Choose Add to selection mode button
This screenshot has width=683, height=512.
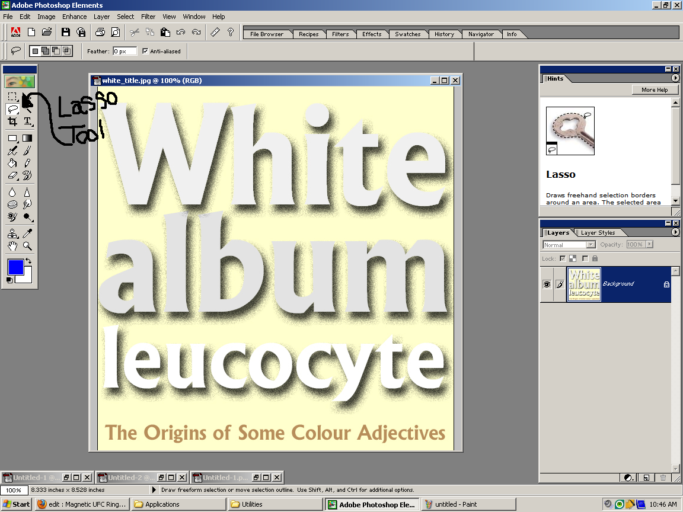coord(45,51)
